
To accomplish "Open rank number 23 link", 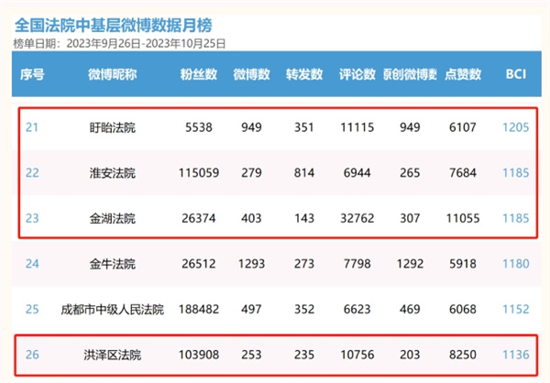I will pos(32,218).
